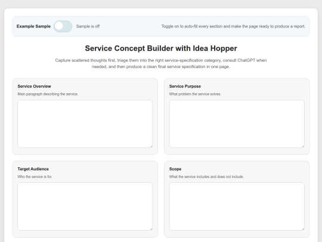The width and height of the screenshot is (322, 242).
Task: Click the "Example Sample" label
Action: (x=33, y=26)
